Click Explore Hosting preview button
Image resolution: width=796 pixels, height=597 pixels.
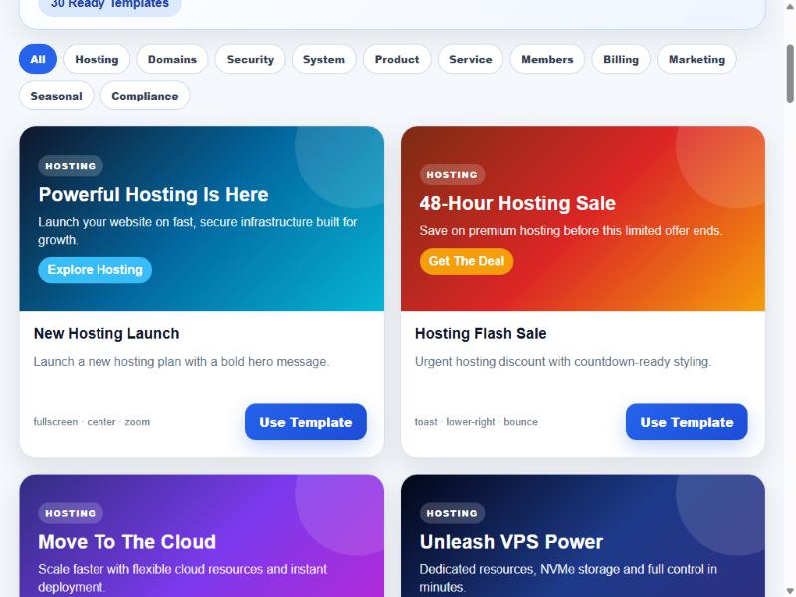point(95,269)
